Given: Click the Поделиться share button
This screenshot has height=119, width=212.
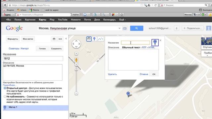Looking at the screenshot, I should click(x=192, y=28).
